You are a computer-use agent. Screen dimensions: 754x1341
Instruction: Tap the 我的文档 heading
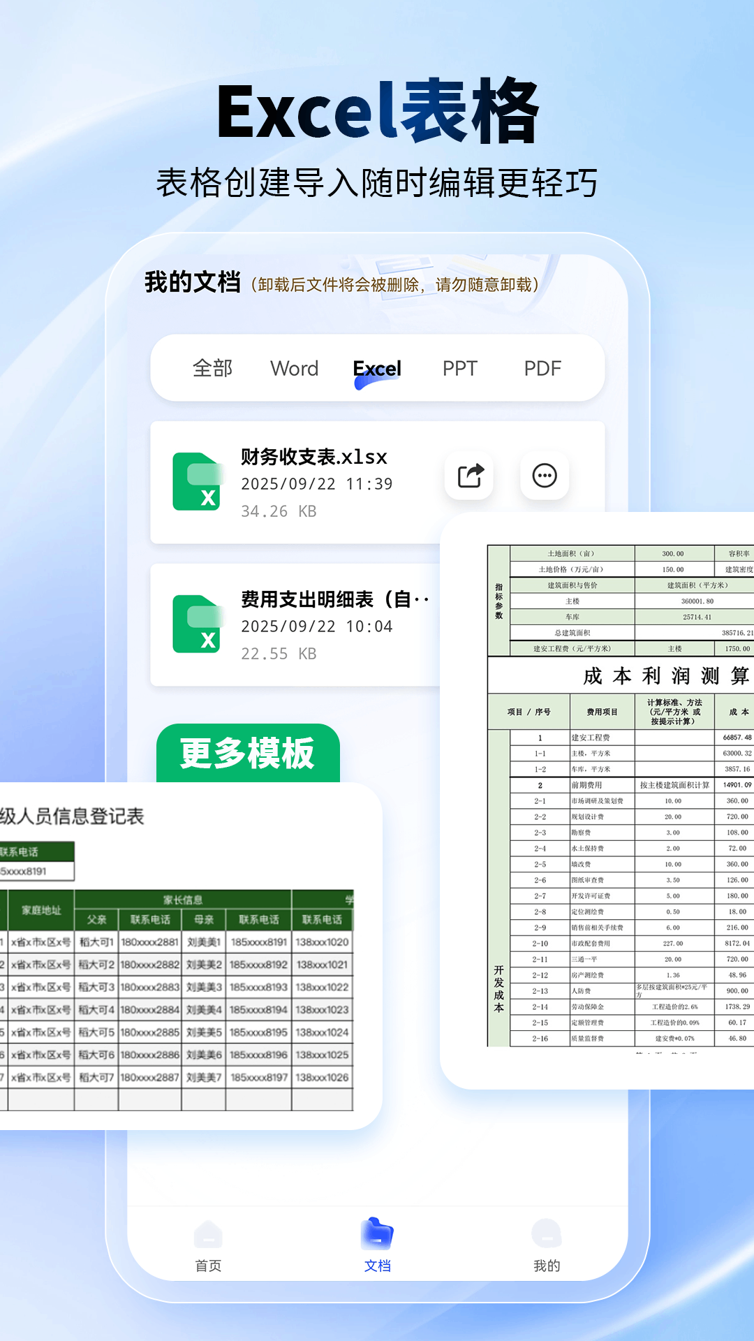(193, 283)
